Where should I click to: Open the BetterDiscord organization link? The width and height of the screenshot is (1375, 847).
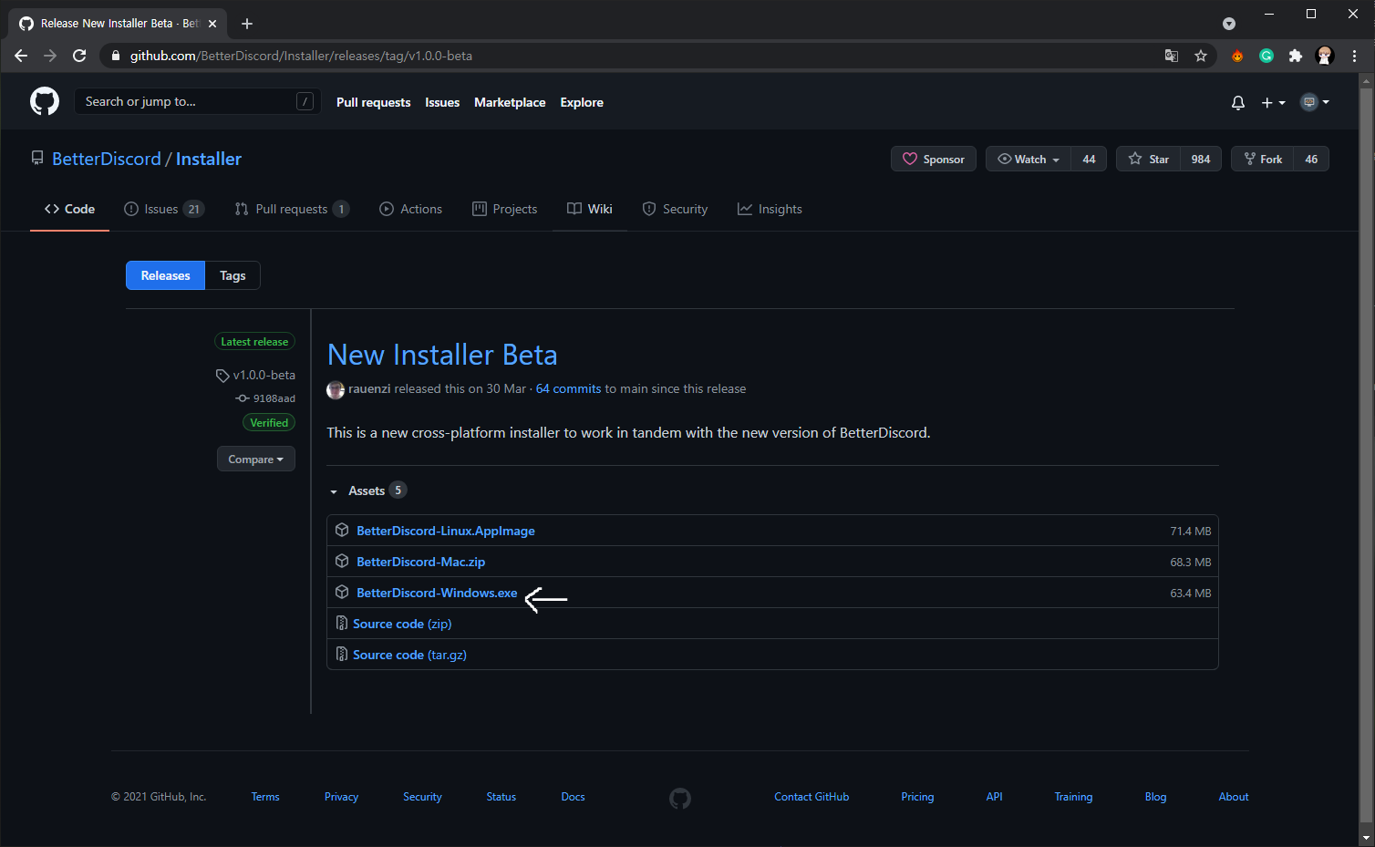pos(107,159)
